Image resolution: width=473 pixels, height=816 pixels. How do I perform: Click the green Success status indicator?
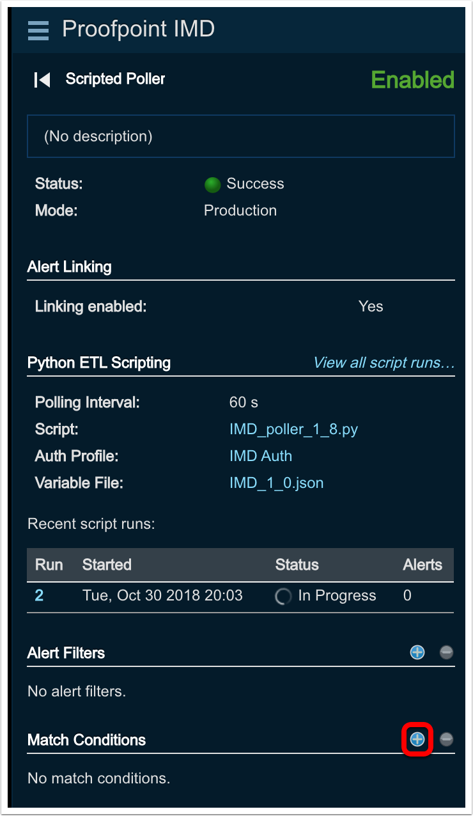coord(212,185)
